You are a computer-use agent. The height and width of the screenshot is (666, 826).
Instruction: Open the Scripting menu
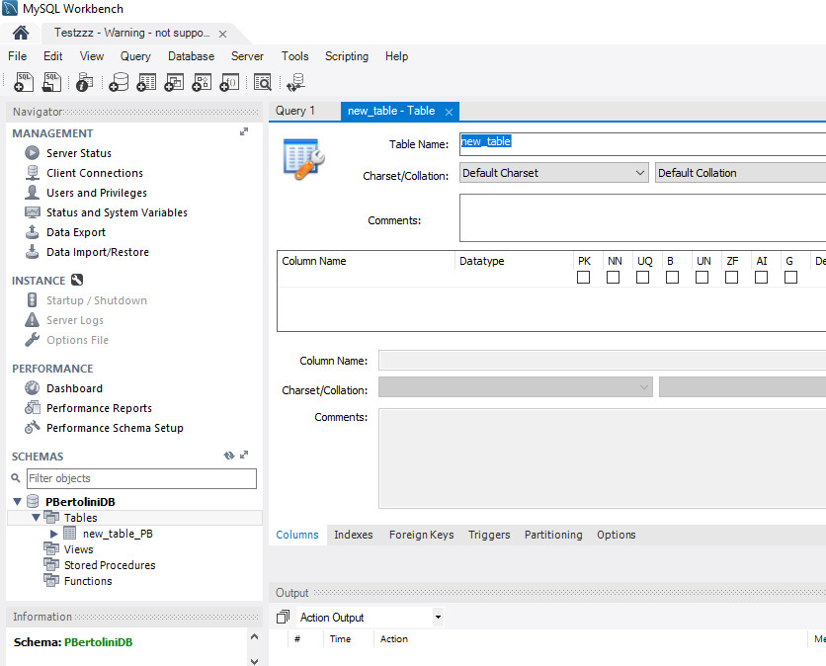pyautogui.click(x=347, y=56)
